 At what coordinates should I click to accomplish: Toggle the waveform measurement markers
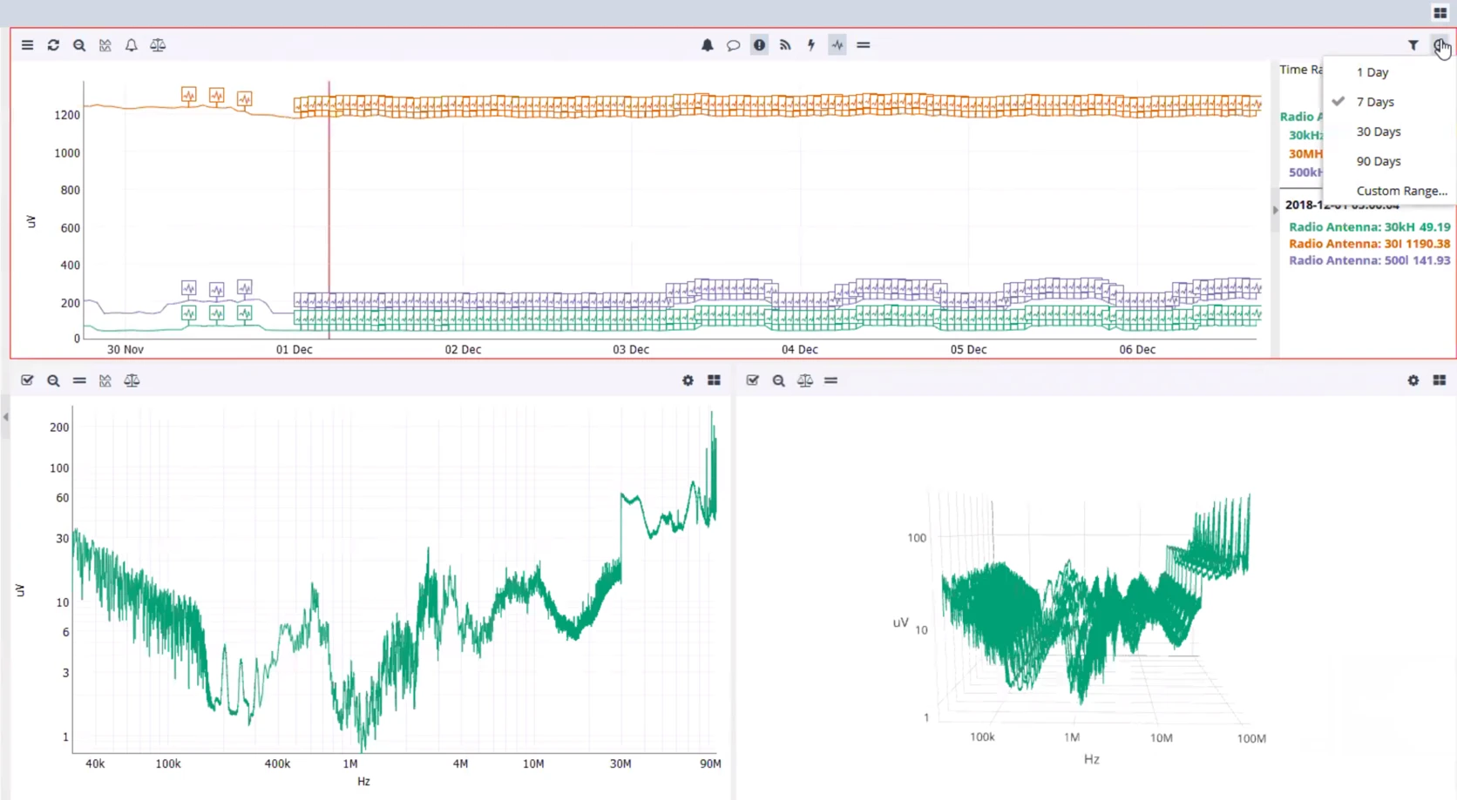click(x=837, y=45)
